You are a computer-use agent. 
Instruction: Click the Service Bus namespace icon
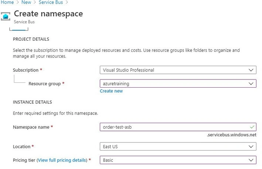tap(6, 16)
